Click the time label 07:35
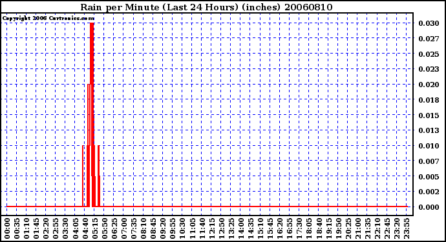Screen dimensions: 446x242 pyautogui.click(x=134, y=228)
